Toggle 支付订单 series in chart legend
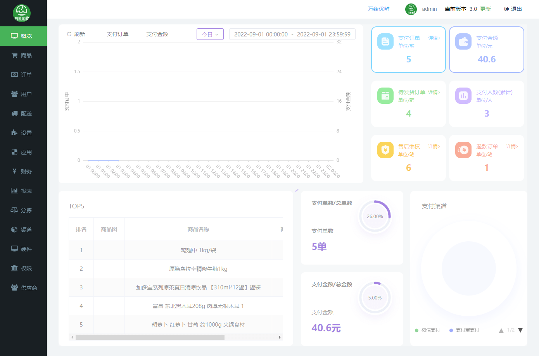Viewport: 539px width, 356px height. coord(117,34)
